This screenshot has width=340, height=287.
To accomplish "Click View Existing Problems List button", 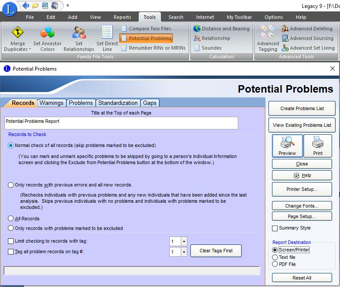I will (302, 125).
